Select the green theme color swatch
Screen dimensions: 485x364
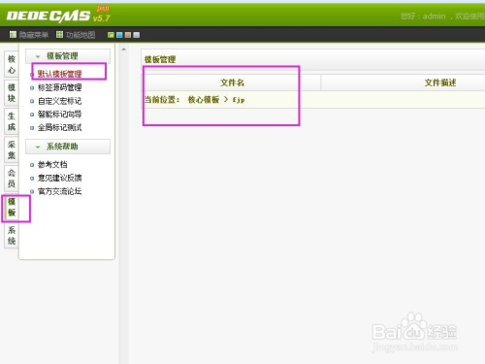111,35
